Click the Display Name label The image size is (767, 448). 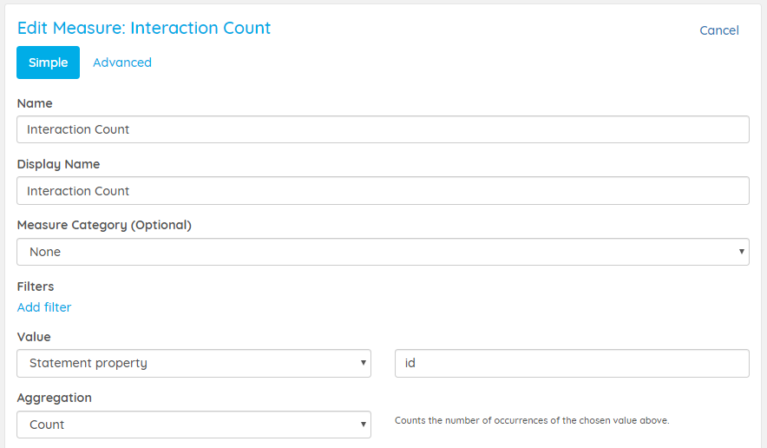coord(58,164)
